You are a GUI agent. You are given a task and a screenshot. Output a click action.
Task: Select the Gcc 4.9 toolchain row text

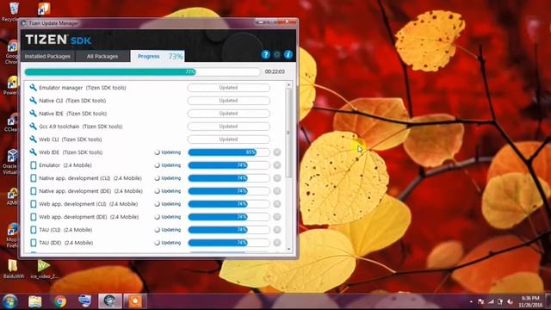[80, 127]
